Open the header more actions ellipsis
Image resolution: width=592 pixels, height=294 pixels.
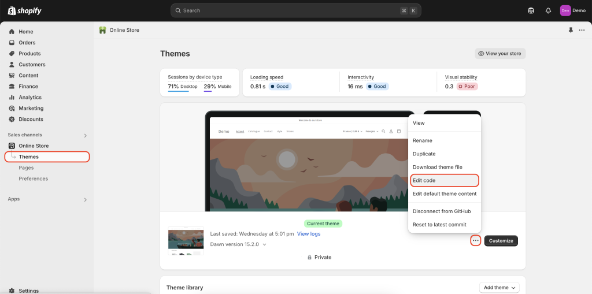point(582,30)
